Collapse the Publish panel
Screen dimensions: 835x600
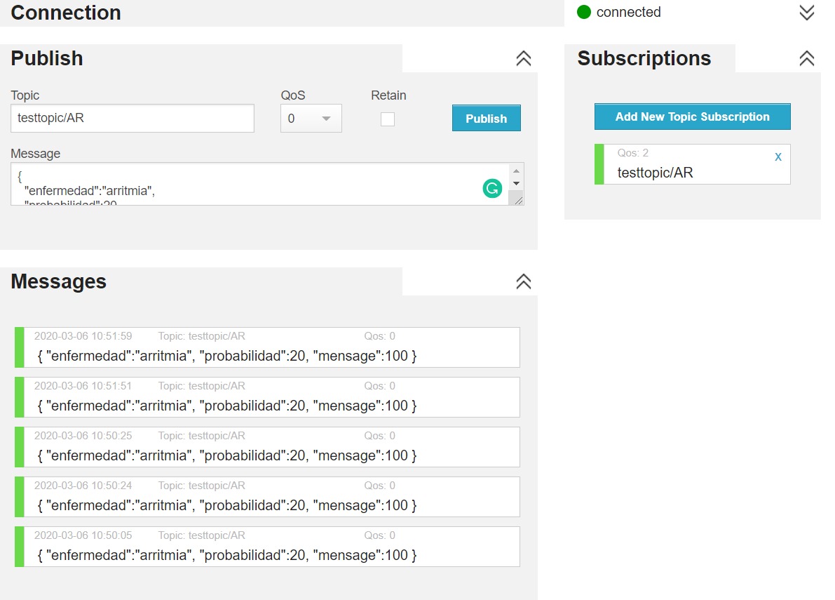pyautogui.click(x=524, y=58)
